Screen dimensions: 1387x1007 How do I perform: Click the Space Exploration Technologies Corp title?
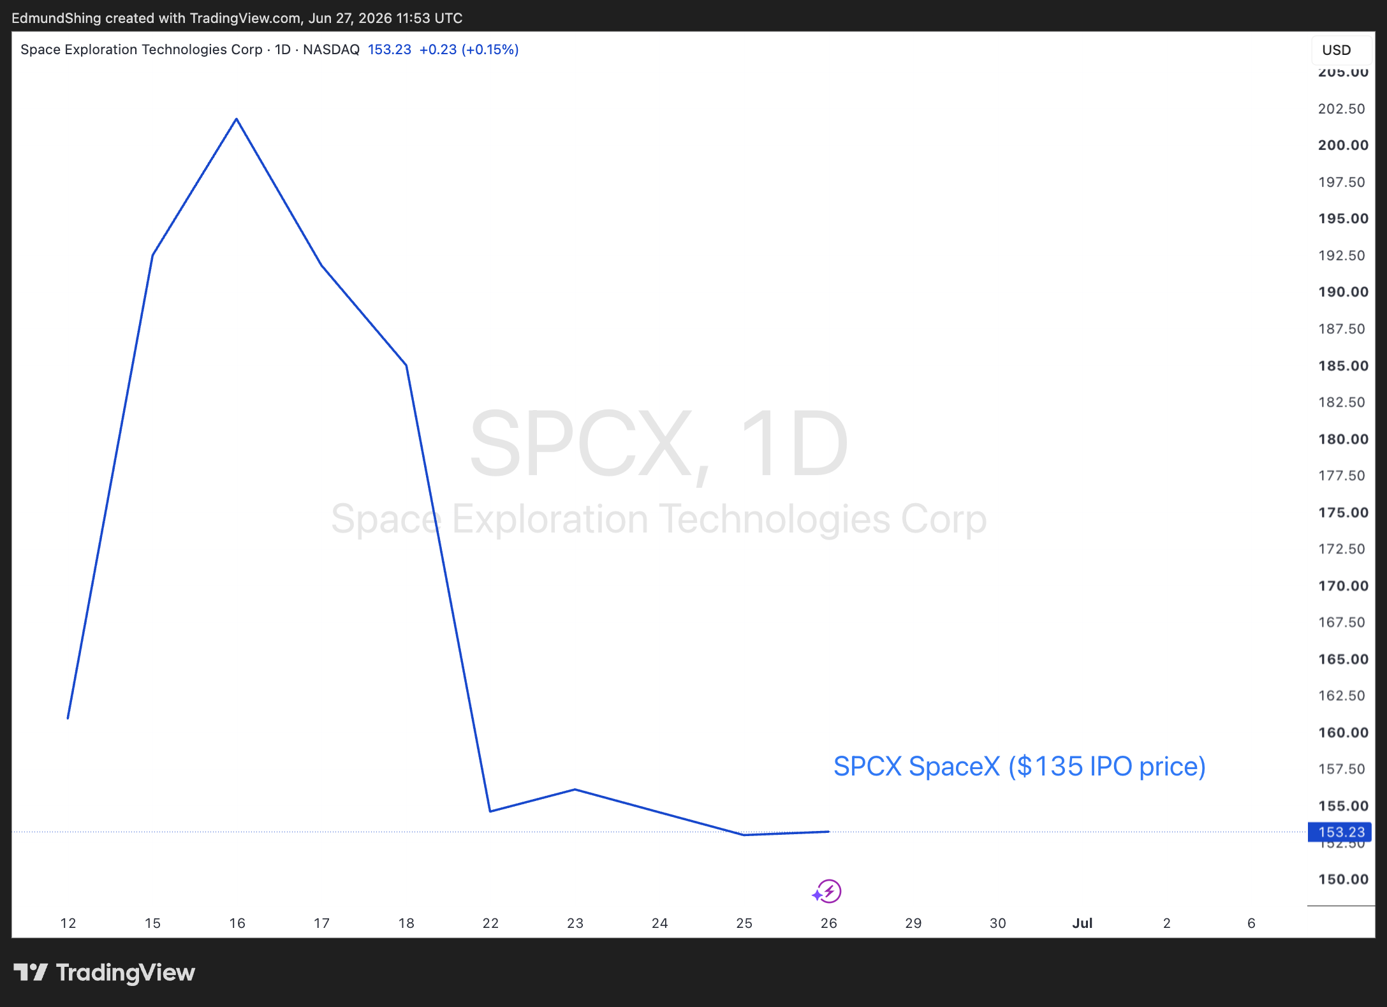tap(142, 49)
